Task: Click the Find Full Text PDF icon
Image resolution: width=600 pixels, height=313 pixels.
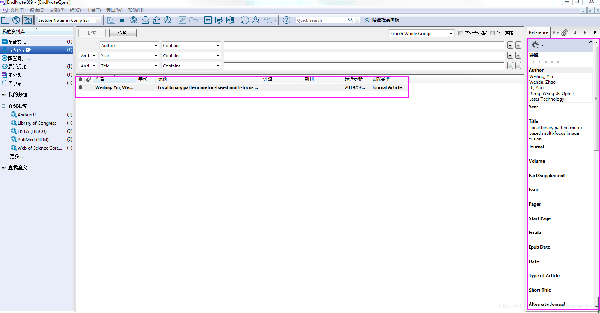Action: (168, 20)
